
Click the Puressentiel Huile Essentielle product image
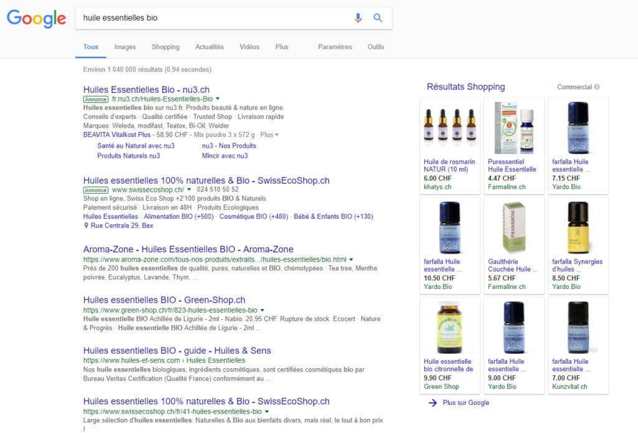(514, 127)
